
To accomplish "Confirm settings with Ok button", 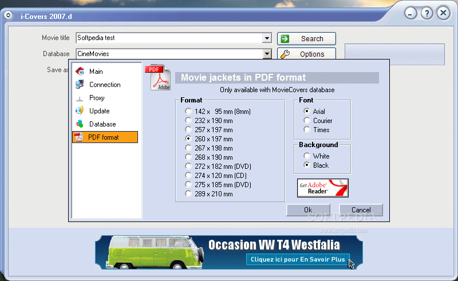I will tap(308, 210).
